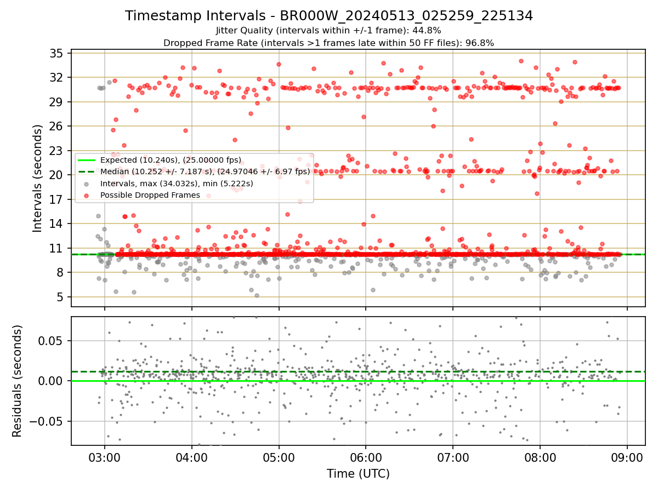Click the 'Median (10.252 +/- 7.187s)' legend entry

(205, 171)
